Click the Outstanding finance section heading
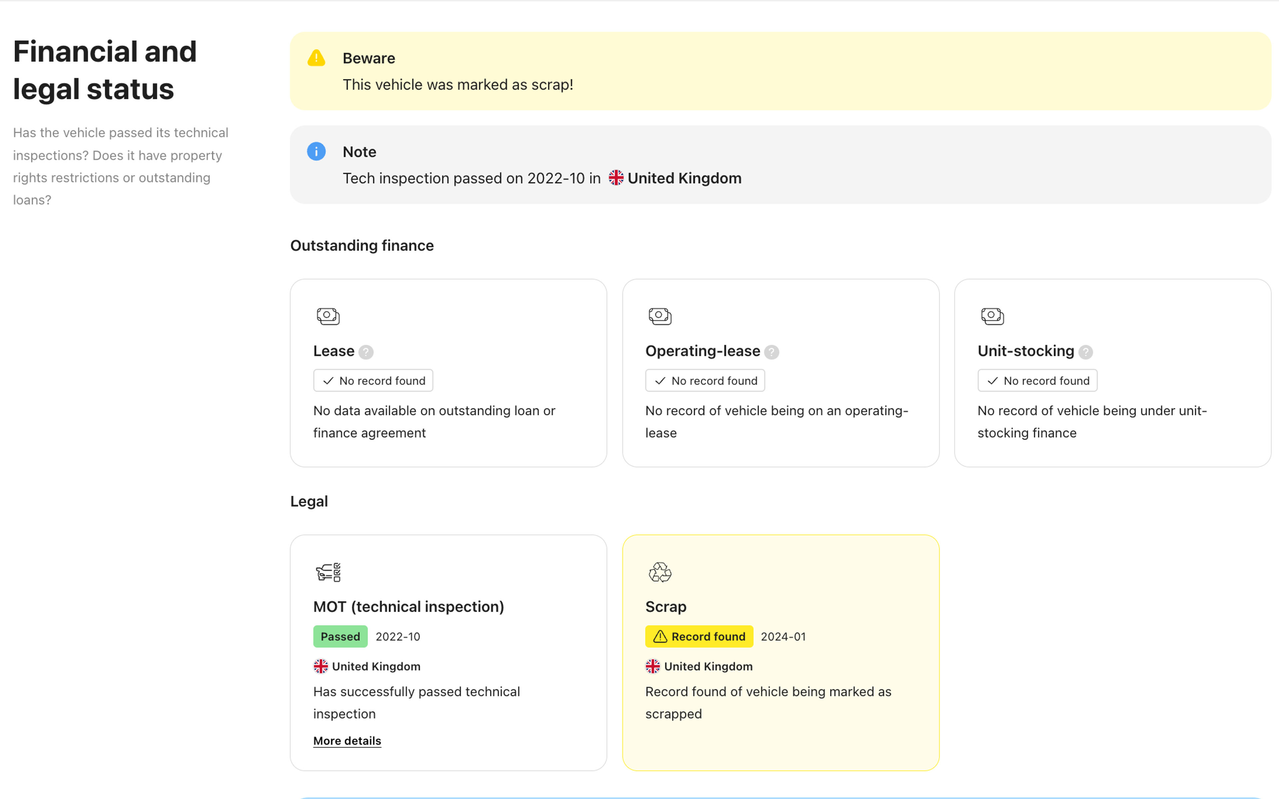This screenshot has width=1279, height=799. [362, 246]
